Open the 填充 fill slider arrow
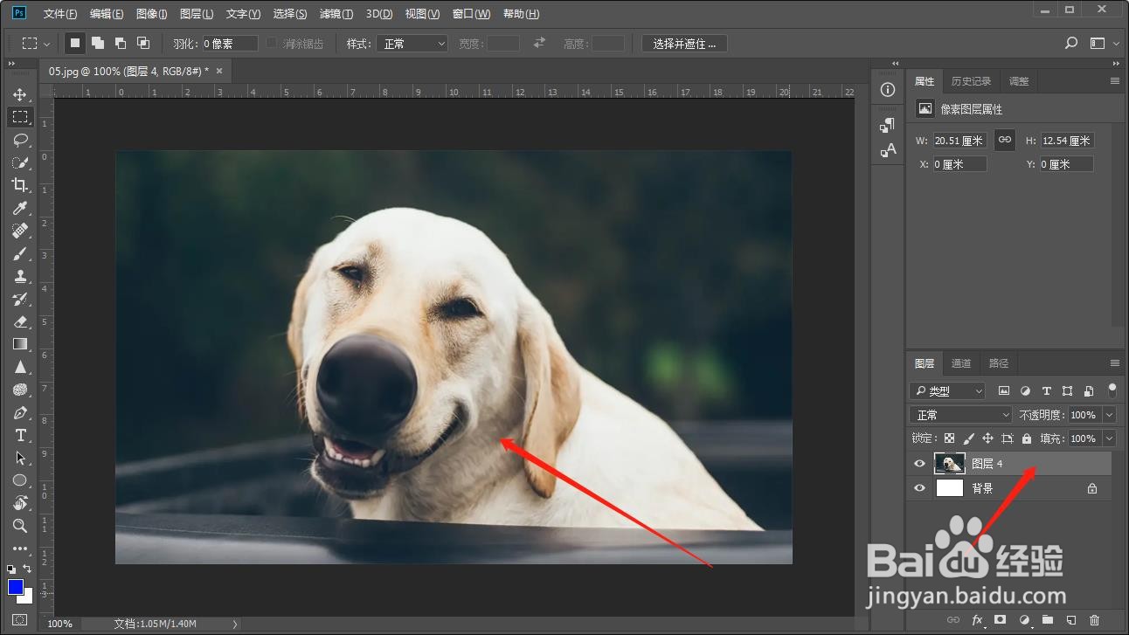 [1110, 438]
